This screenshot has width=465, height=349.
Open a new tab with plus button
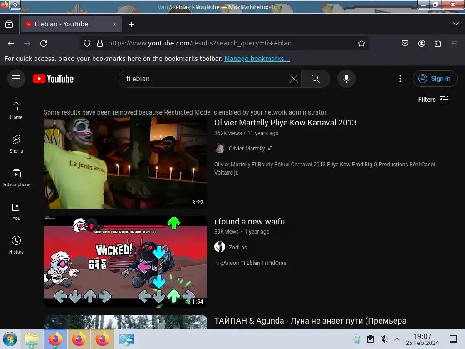pyautogui.click(x=131, y=25)
